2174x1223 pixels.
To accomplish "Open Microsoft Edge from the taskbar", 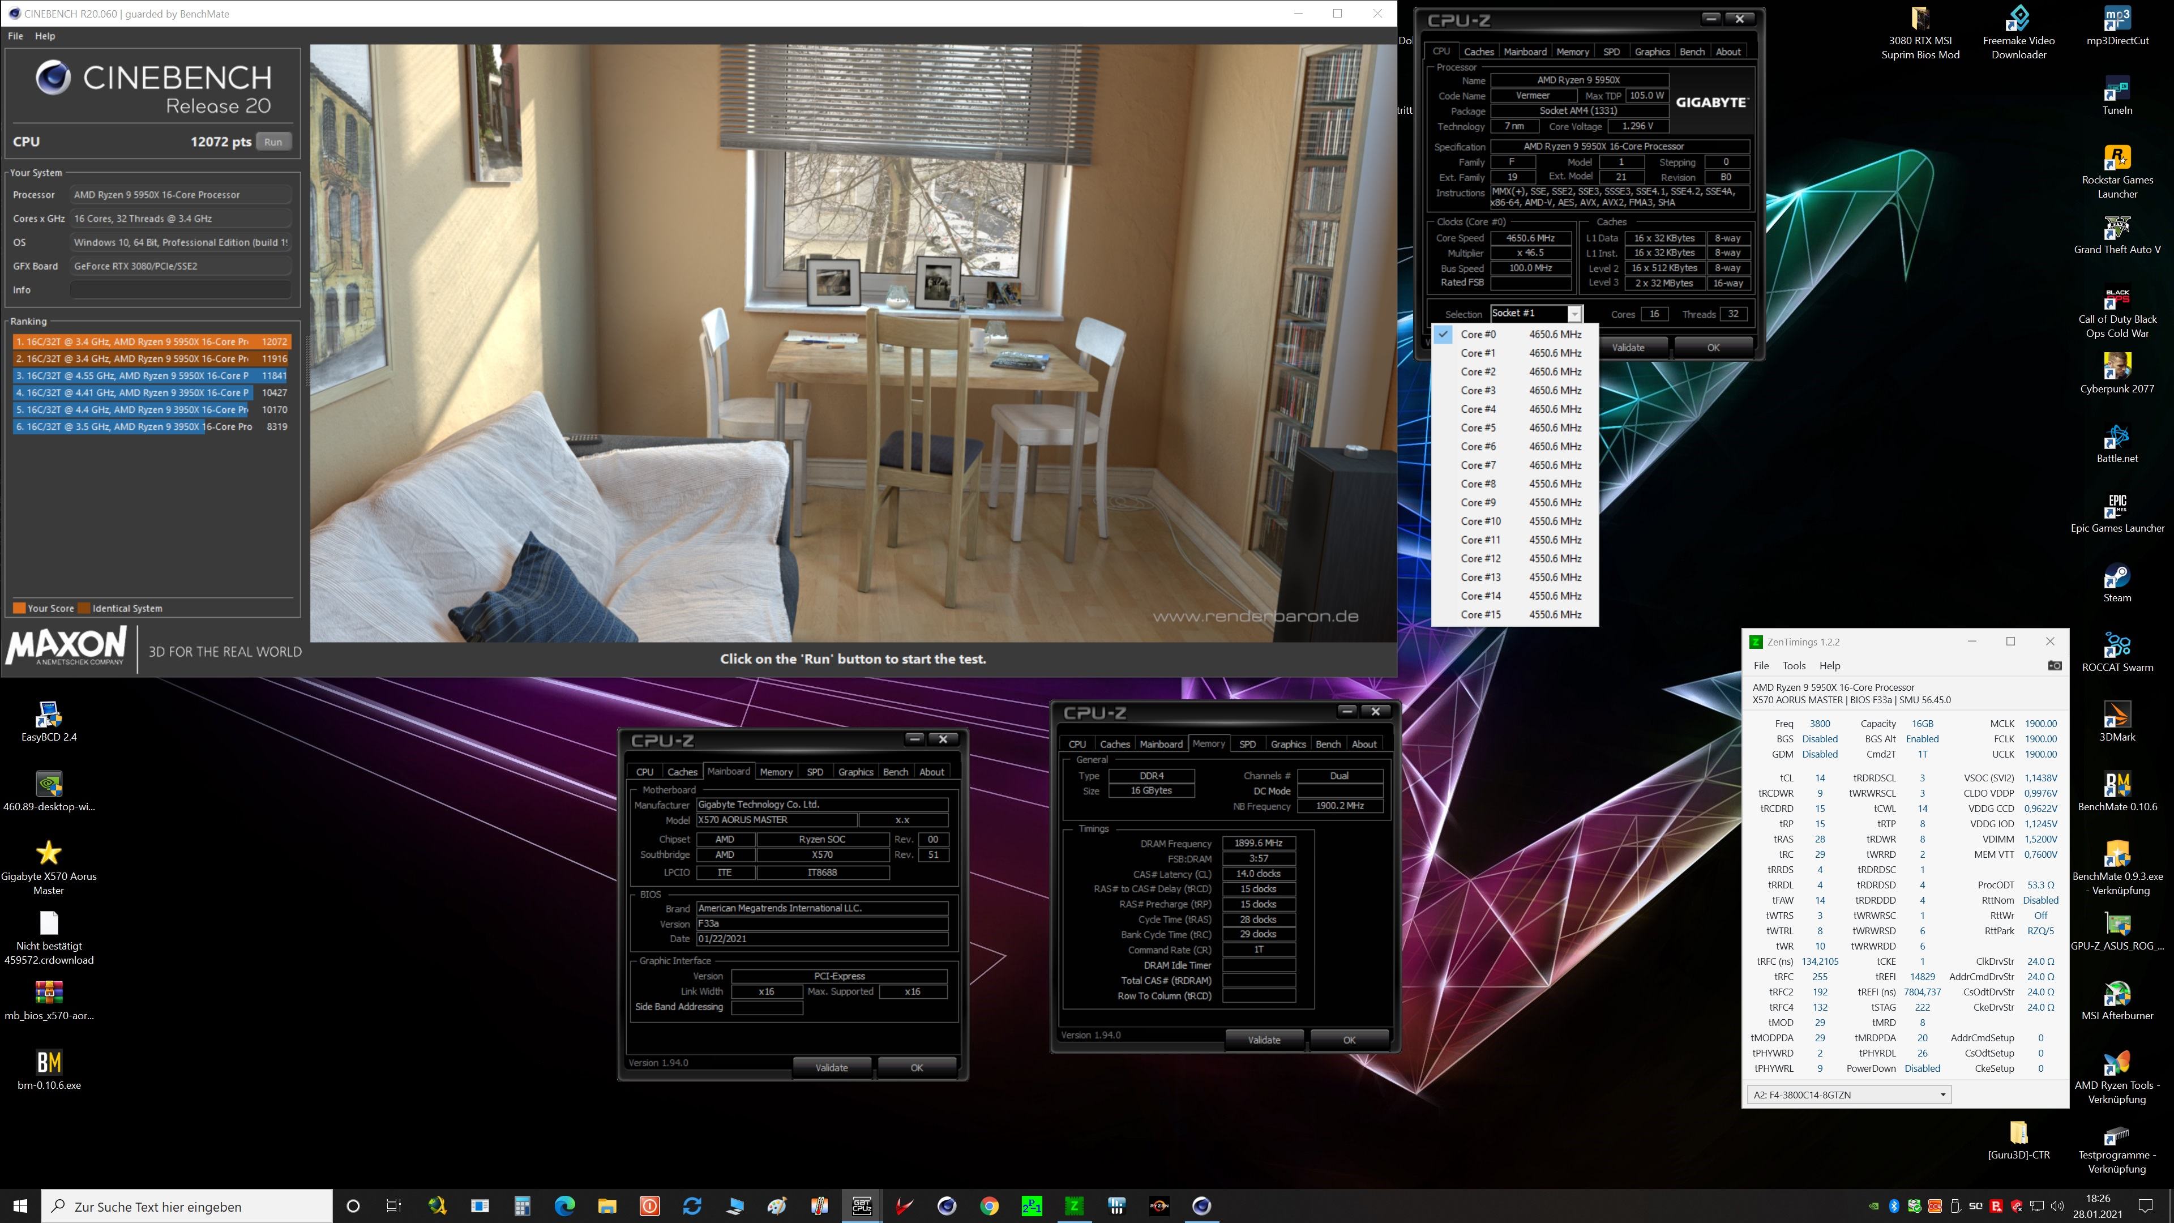I will tap(564, 1206).
